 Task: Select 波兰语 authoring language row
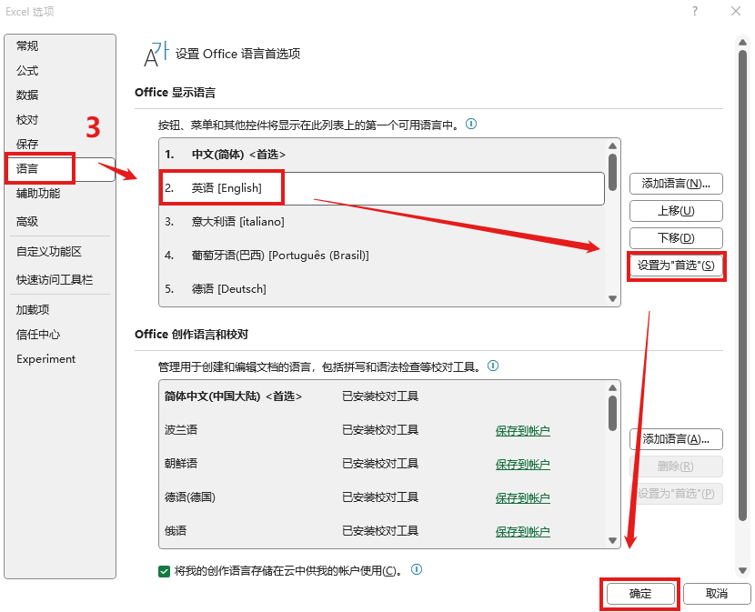(x=382, y=430)
